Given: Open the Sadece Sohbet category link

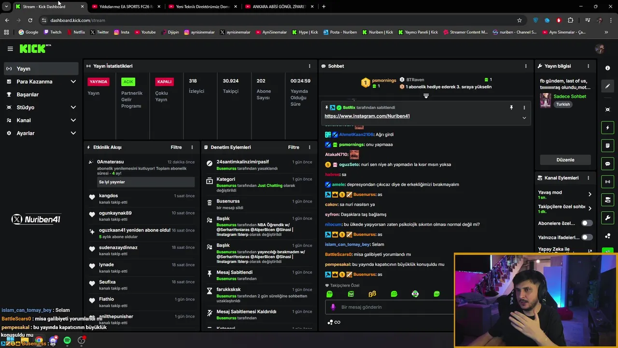Looking at the screenshot, I should pyautogui.click(x=570, y=97).
